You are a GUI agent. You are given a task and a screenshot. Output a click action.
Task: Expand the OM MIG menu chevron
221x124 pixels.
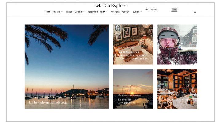[62, 12]
